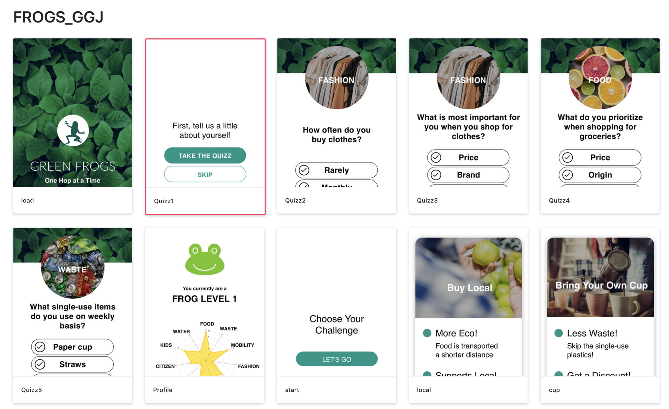Click the green frog logo on load screen
The width and height of the screenshot is (669, 409).
[73, 131]
